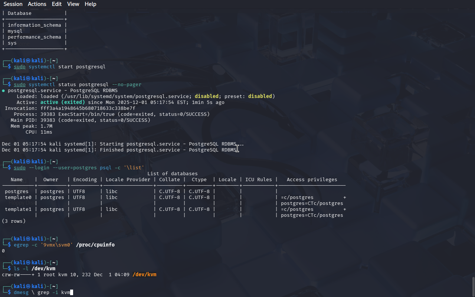475x297 pixels.
Task: Click the 'List of databases' title text
Action: (173, 174)
